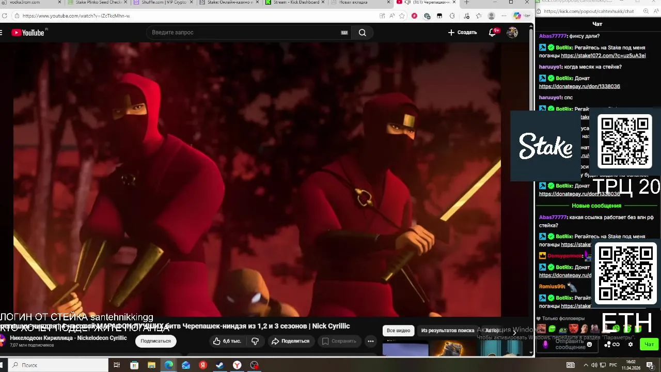This screenshot has height=372, width=661.
Task: Switch to Stream - Kick Dashboard tab
Action: (294, 3)
